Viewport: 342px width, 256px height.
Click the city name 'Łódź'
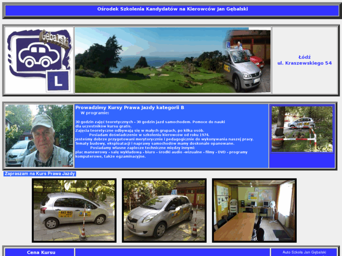304,57
